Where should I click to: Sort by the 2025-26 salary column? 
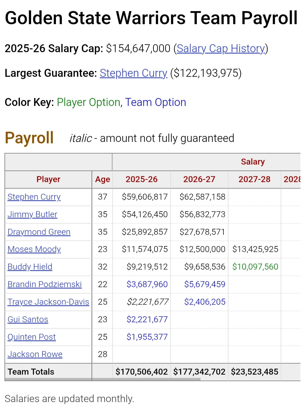click(141, 179)
